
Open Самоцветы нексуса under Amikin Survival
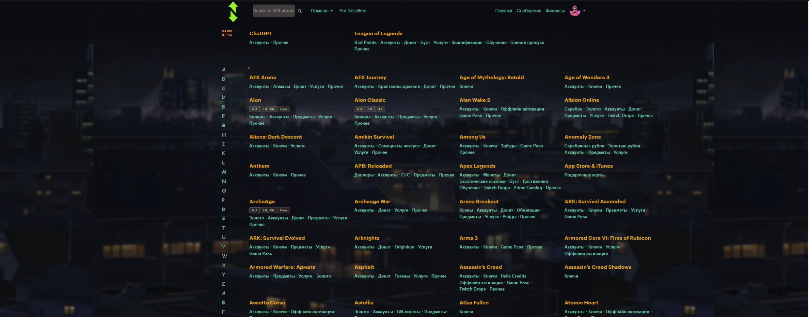coord(399,146)
